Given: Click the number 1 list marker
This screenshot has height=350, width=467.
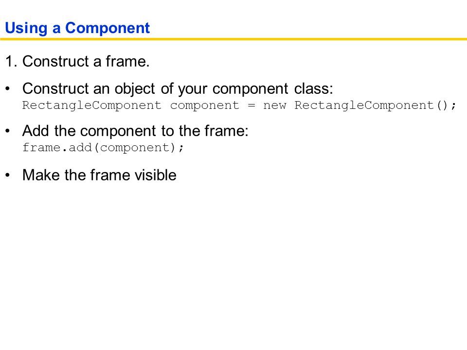Looking at the screenshot, I should click(x=11, y=61).
